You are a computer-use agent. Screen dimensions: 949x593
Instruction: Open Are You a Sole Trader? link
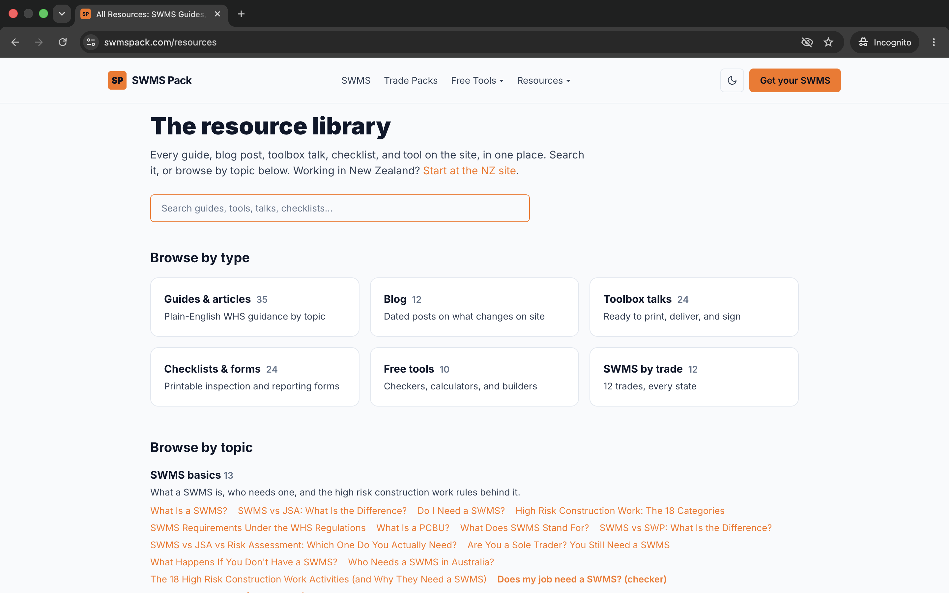pos(569,545)
